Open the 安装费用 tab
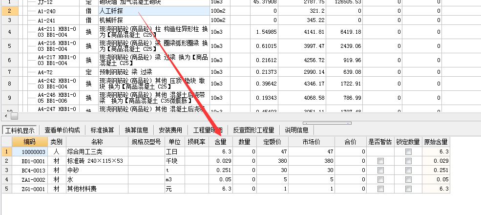 170,130
